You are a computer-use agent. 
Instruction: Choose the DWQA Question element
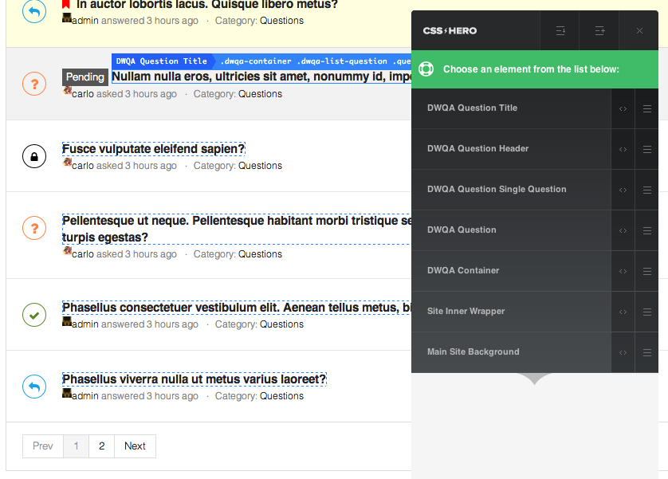click(511, 230)
